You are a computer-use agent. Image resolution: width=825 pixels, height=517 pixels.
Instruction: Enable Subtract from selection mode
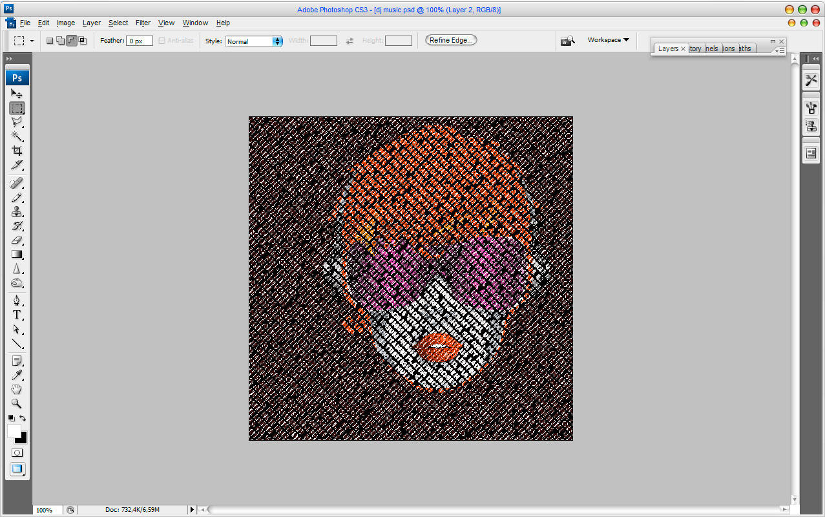71,41
